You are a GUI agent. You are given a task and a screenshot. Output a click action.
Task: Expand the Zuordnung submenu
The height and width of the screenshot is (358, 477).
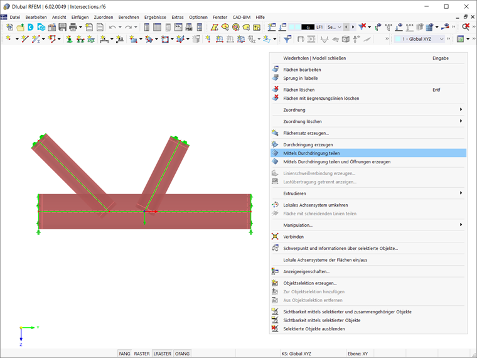coord(368,110)
